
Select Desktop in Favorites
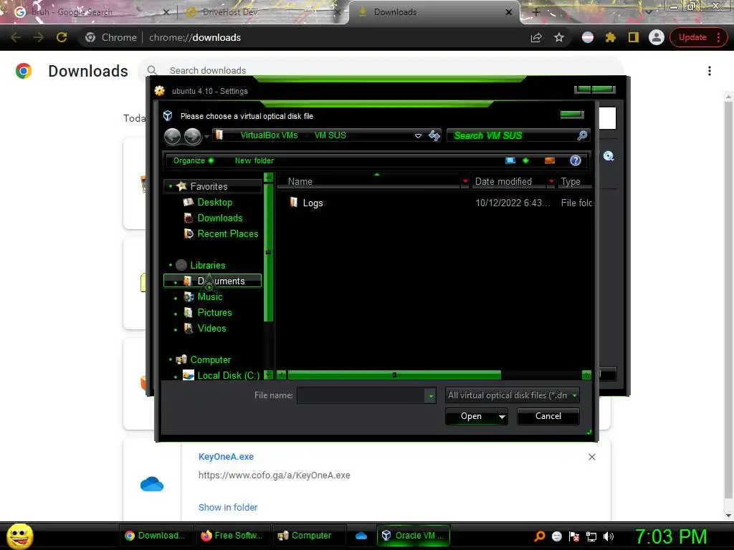pyautogui.click(x=214, y=202)
